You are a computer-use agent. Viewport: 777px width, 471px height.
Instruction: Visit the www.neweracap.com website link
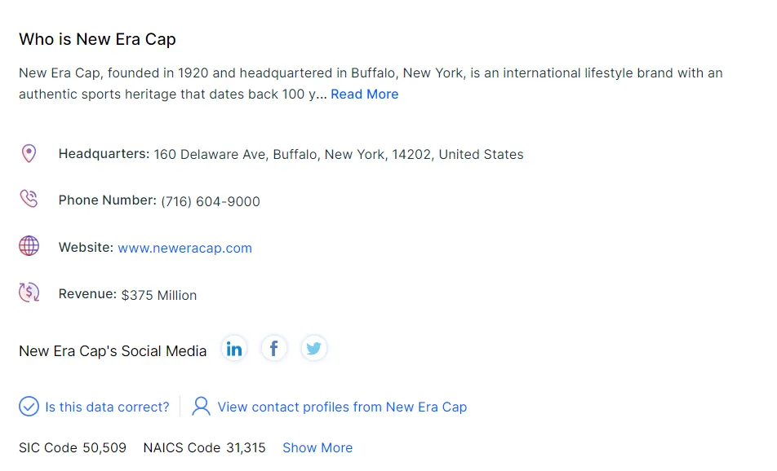[x=184, y=249]
